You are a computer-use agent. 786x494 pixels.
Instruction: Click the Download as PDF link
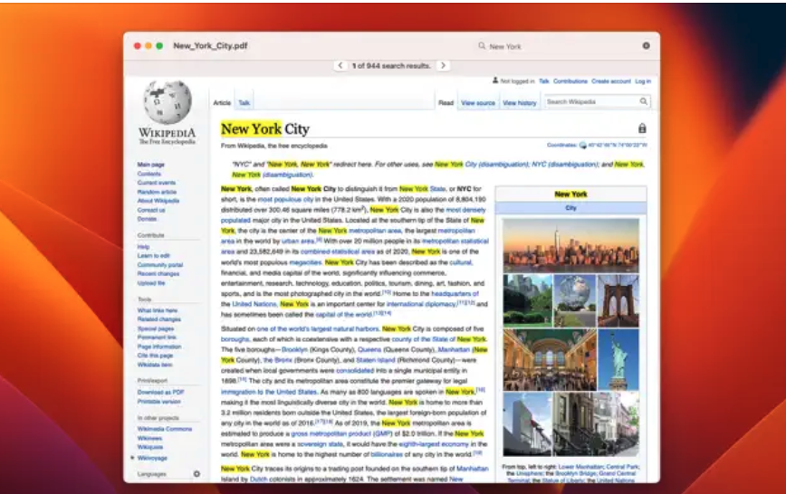pyautogui.click(x=161, y=393)
